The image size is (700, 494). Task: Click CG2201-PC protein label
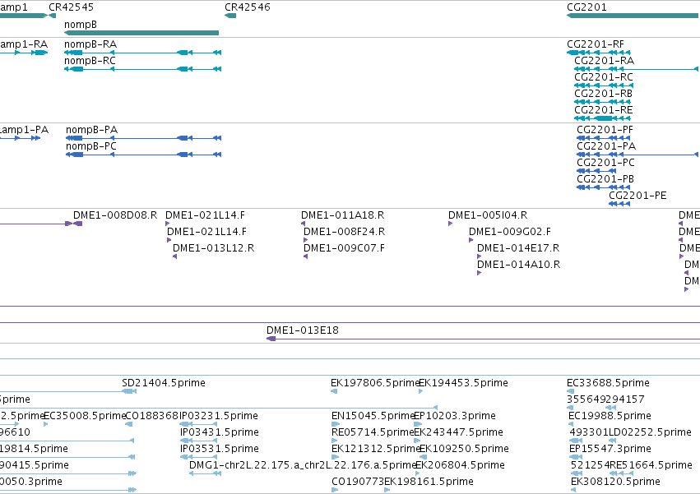click(x=605, y=163)
